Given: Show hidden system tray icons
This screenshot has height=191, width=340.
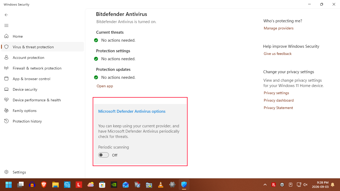Looking at the screenshot, I should tap(265, 185).
